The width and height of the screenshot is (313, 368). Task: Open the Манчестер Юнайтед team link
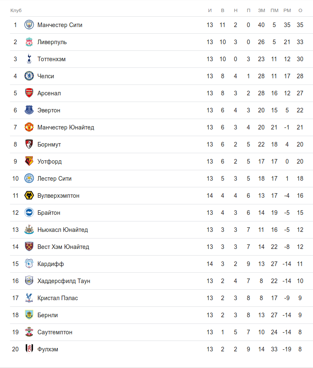point(66,127)
